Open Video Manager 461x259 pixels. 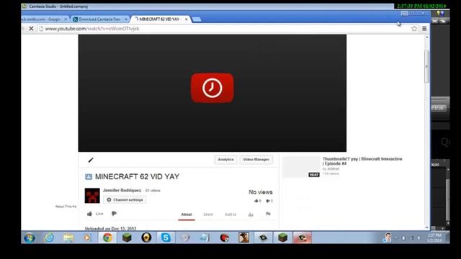coord(256,160)
